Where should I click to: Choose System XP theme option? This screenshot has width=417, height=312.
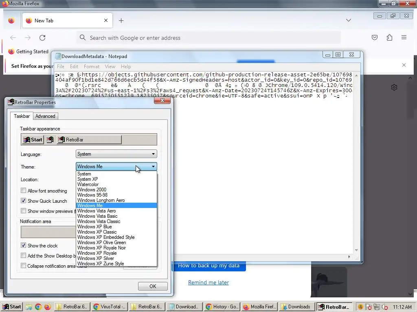click(x=116, y=179)
